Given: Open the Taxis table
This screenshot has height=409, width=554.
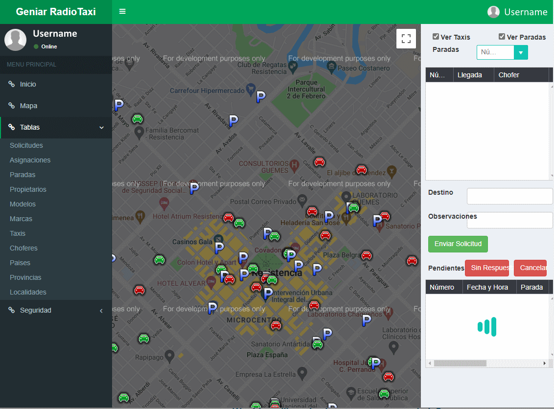Looking at the screenshot, I should (18, 233).
